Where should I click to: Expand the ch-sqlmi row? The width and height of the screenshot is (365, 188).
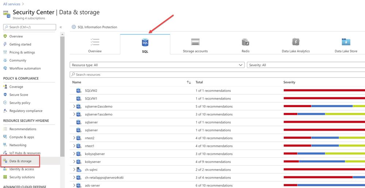(74, 169)
